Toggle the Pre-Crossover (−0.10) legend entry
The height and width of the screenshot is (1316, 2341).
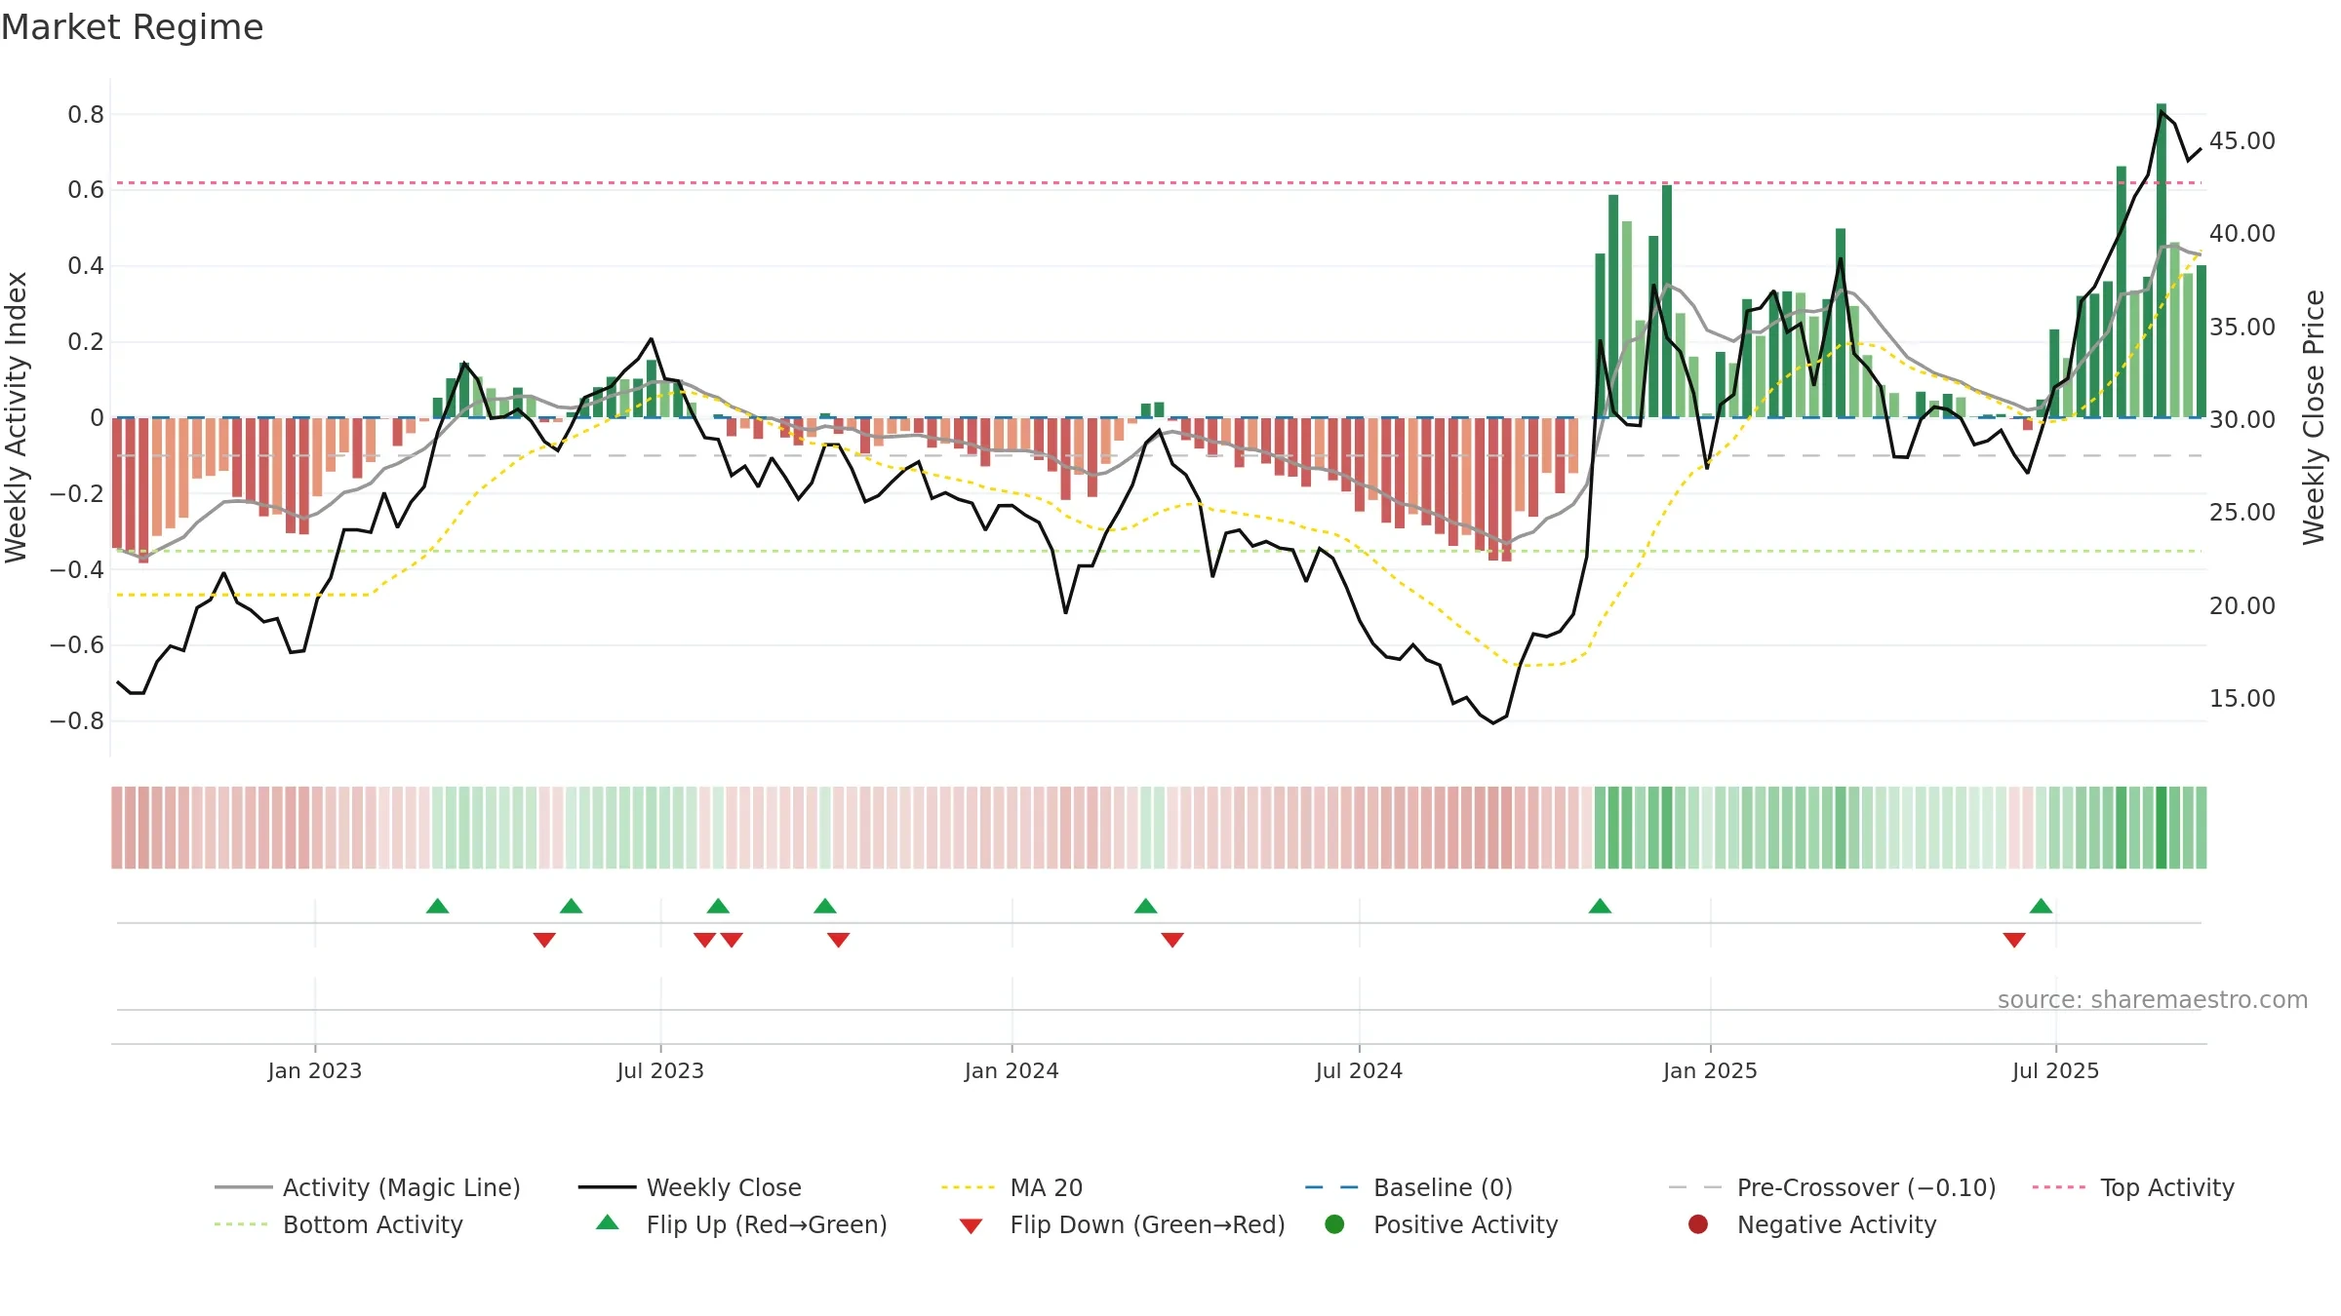1832,1187
